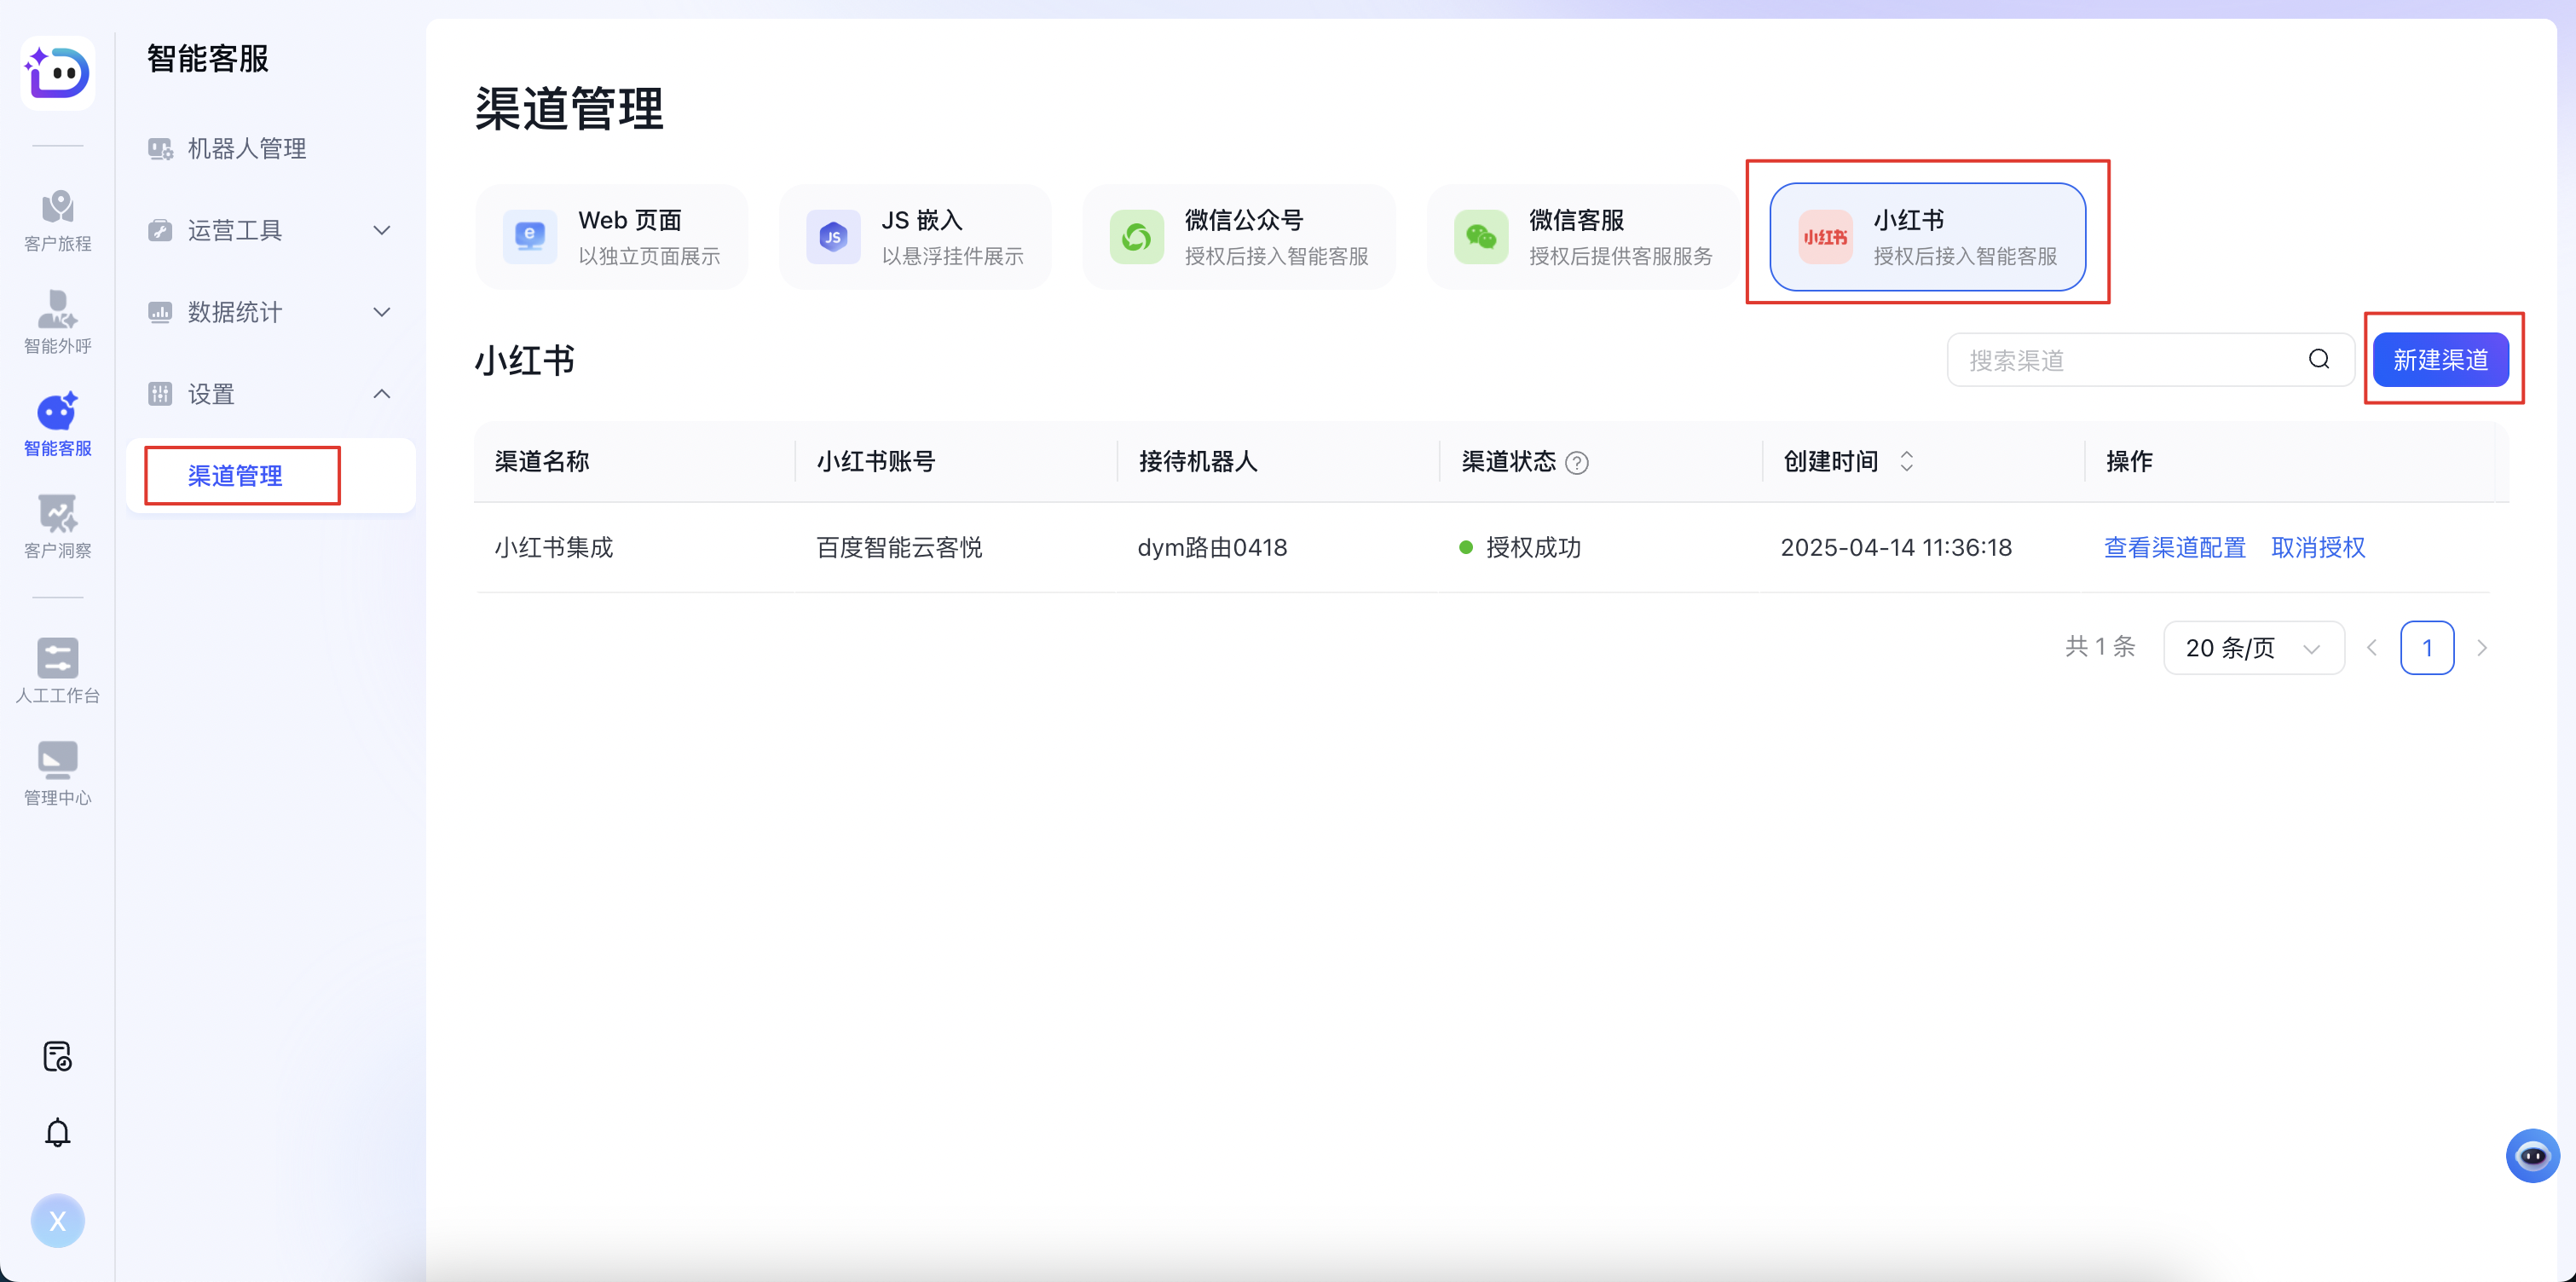Open the floating assistant icon bottom right

pos(2534,1155)
